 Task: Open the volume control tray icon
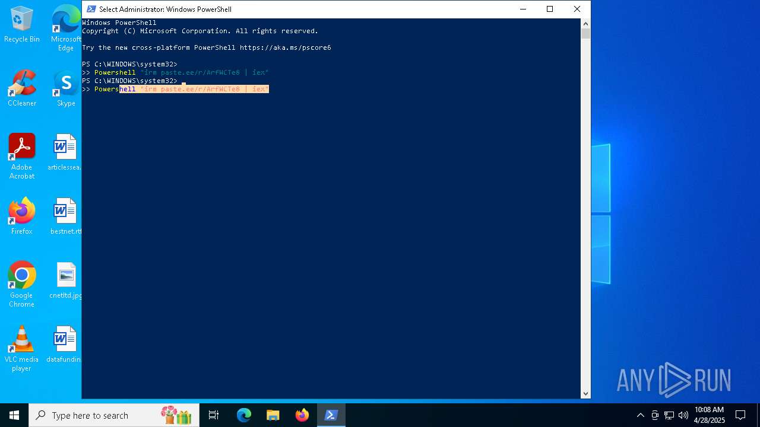point(683,415)
